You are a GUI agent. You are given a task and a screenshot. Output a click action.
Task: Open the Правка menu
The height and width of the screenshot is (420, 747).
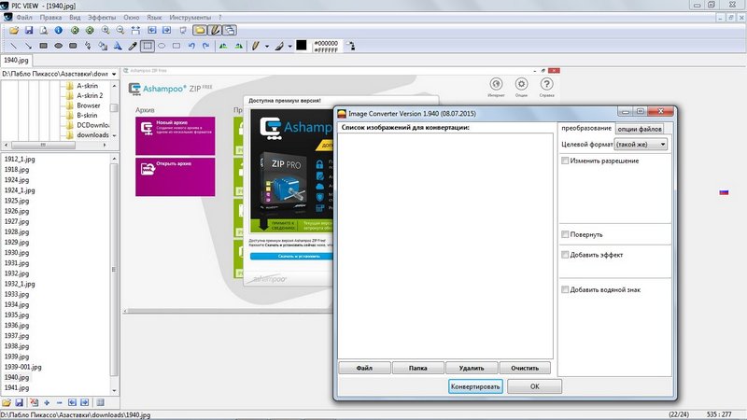pyautogui.click(x=50, y=18)
